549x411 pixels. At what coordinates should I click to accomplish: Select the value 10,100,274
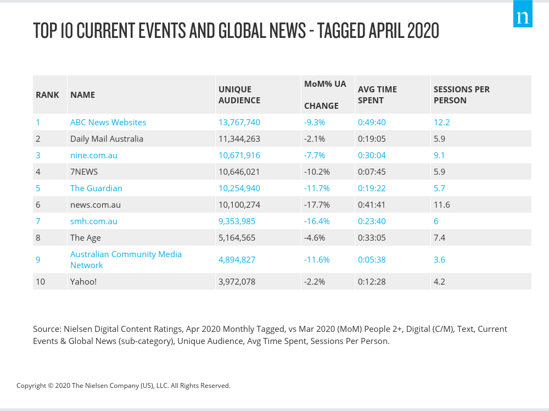pyautogui.click(x=239, y=204)
